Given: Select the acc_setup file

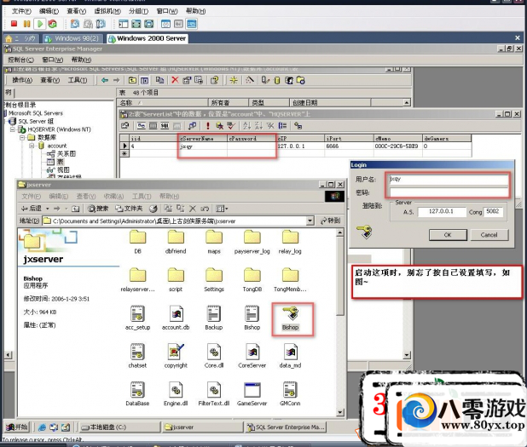Looking at the screenshot, I should point(138,318).
